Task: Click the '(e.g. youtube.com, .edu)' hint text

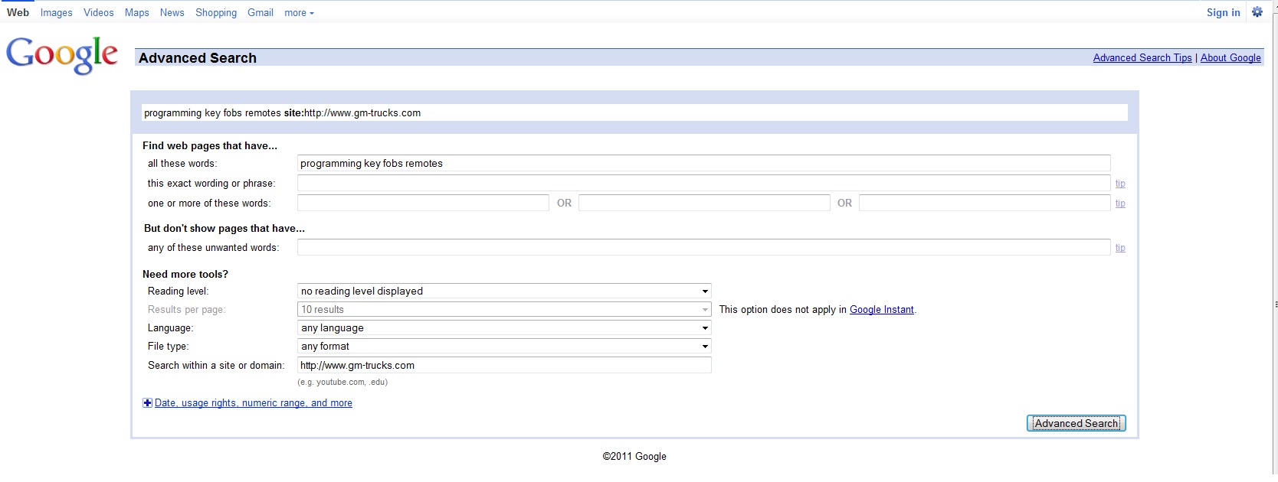Action: click(342, 382)
